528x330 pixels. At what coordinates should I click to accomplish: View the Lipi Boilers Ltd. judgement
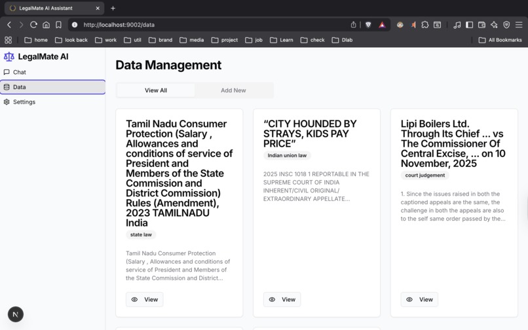click(419, 299)
